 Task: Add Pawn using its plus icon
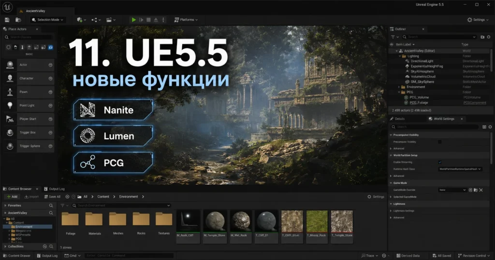(x=50, y=92)
